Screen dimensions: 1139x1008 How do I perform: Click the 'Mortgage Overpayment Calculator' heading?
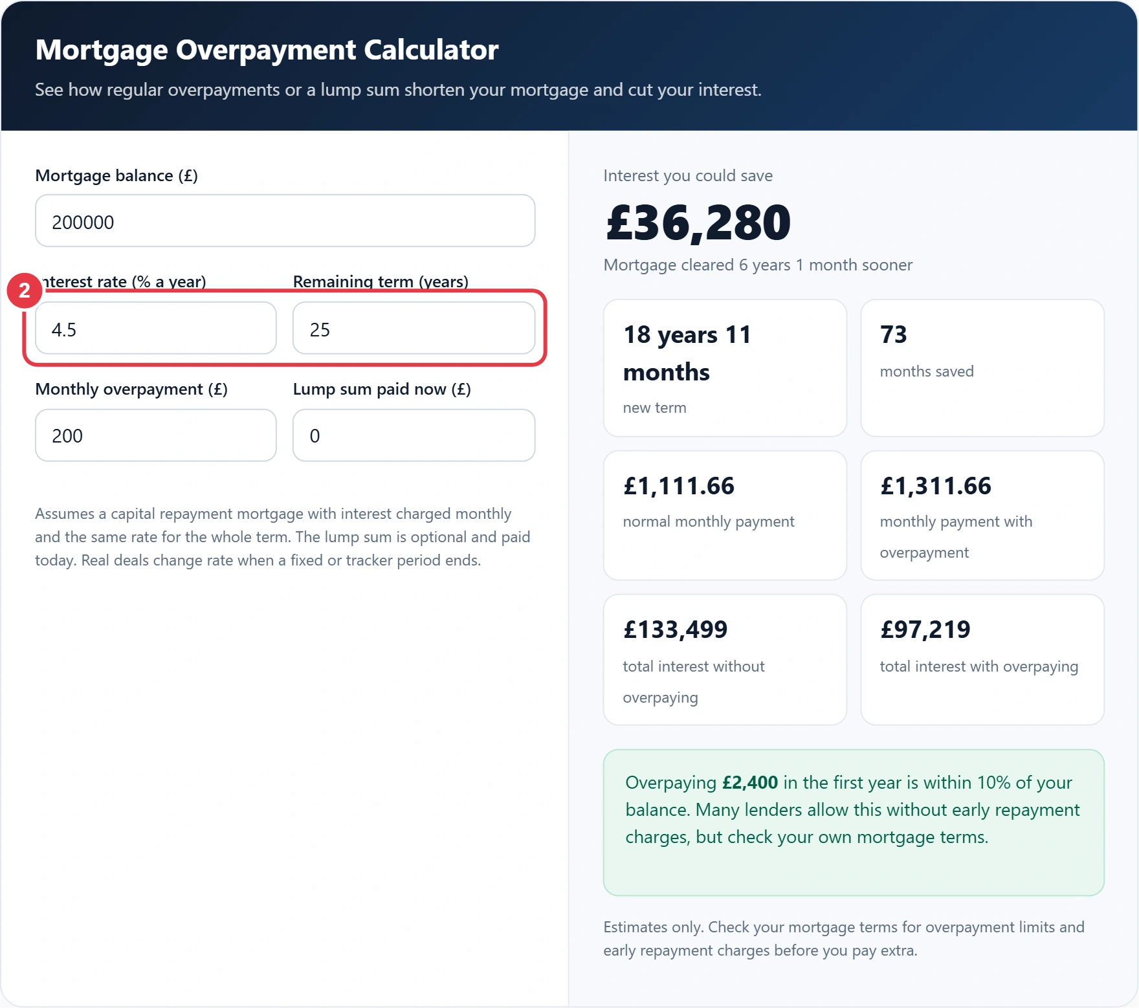(x=267, y=50)
